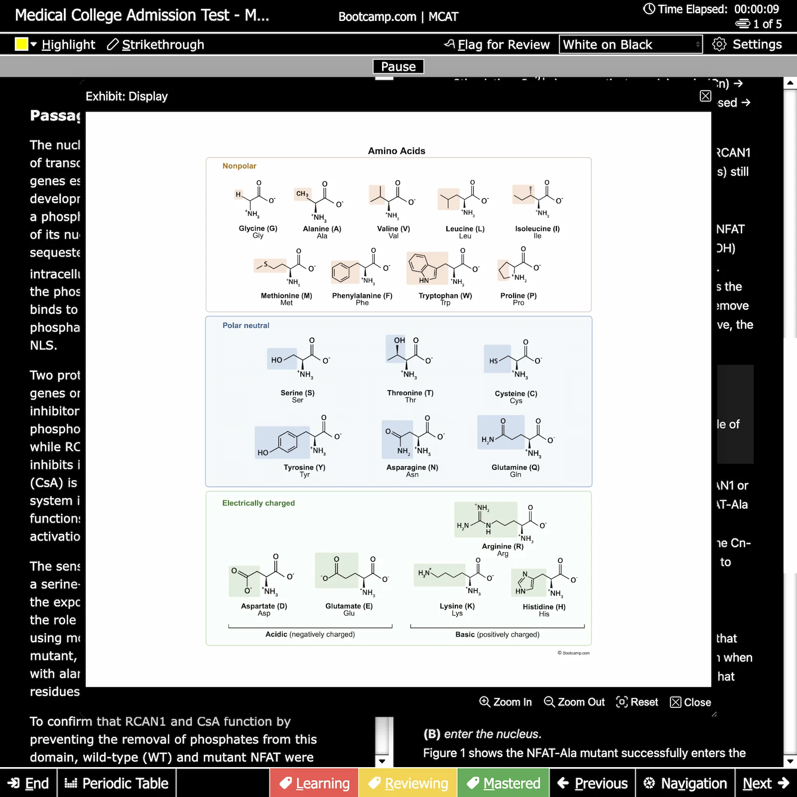Zoom out of the exhibit image

574,702
